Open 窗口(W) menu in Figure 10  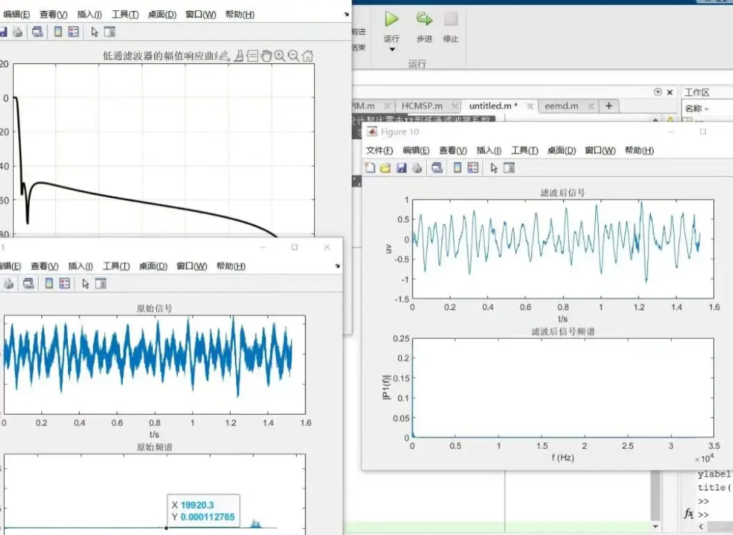point(600,150)
